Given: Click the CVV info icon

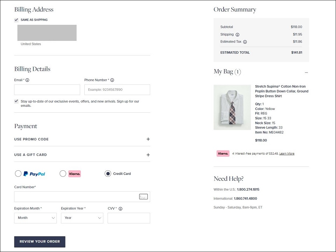Looking at the screenshot, I should pyautogui.click(x=120, y=209).
